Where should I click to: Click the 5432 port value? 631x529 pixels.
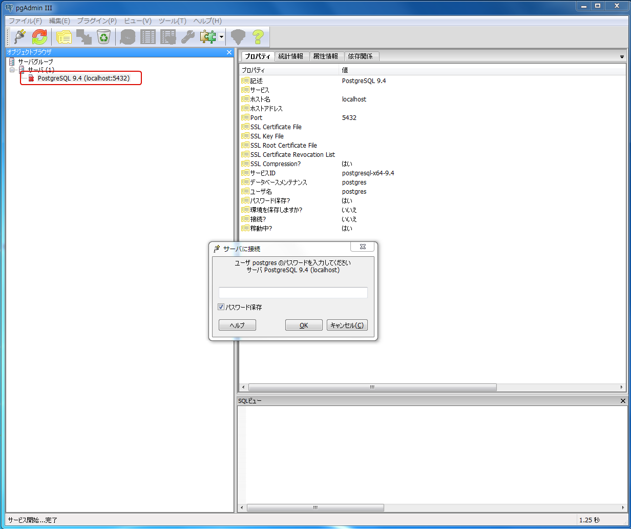point(349,118)
